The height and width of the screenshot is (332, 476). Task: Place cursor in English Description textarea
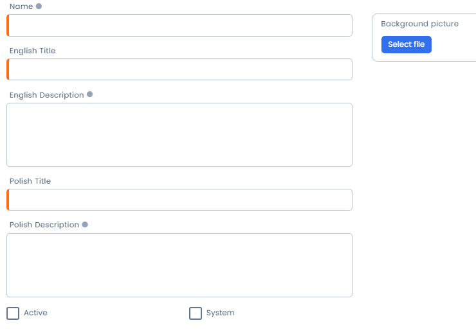pyautogui.click(x=179, y=135)
